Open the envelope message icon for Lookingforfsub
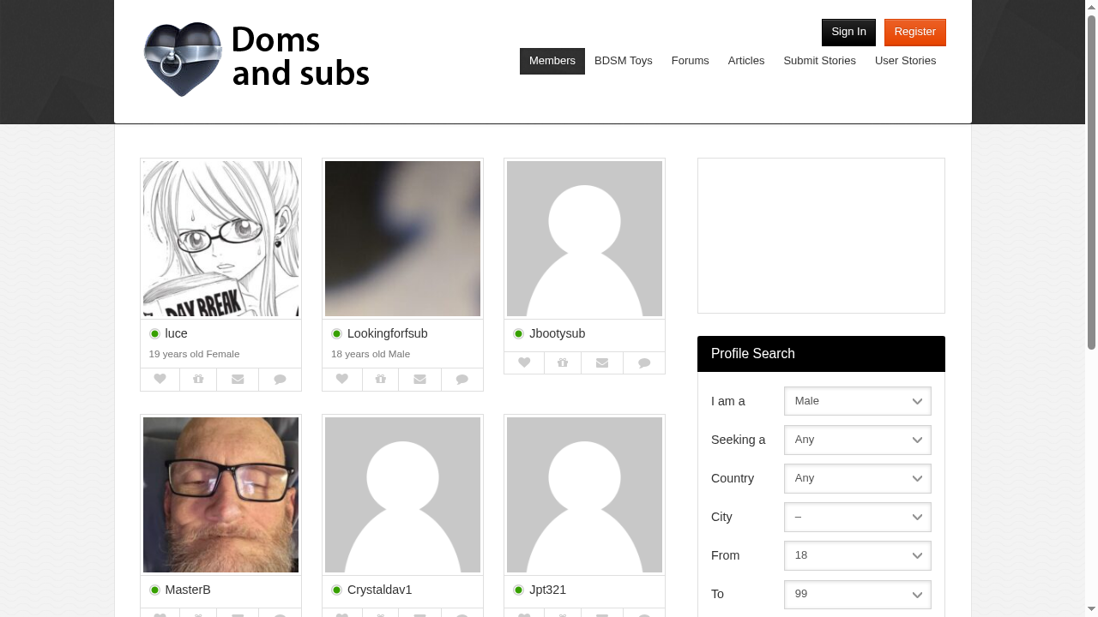 (x=419, y=379)
